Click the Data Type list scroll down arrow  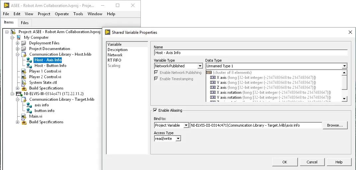(x=344, y=99)
